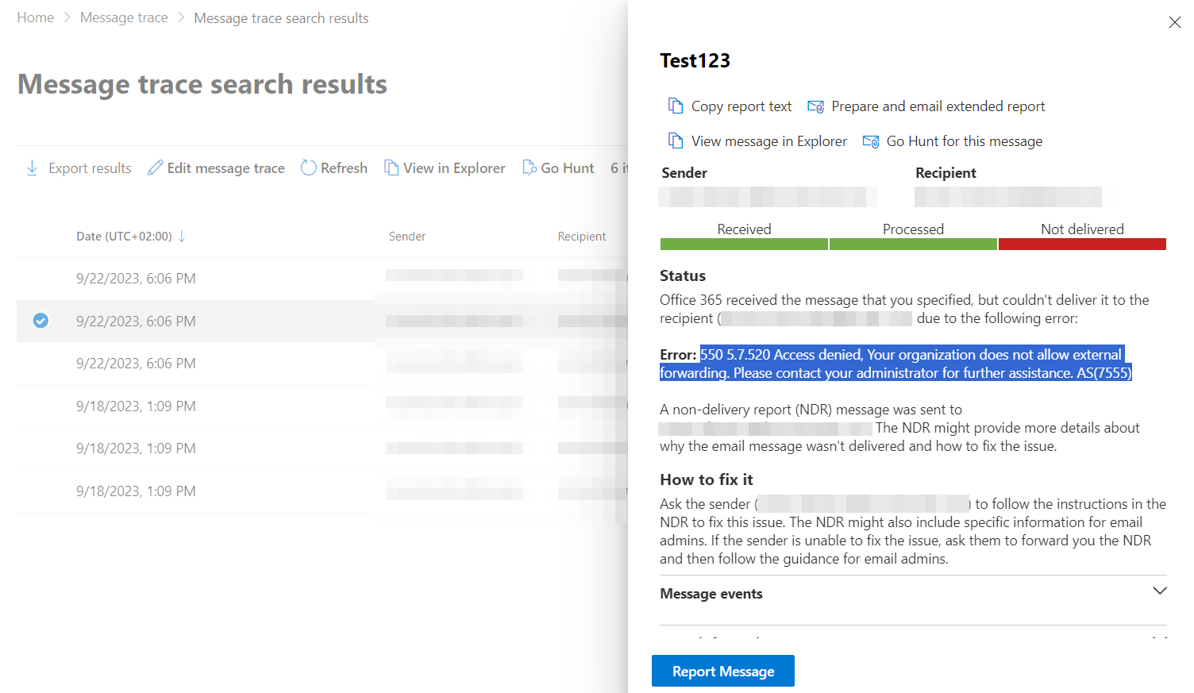Image resolution: width=1194 pixels, height=693 pixels.
Task: Click the Prepare and email extended report icon
Action: [815, 106]
